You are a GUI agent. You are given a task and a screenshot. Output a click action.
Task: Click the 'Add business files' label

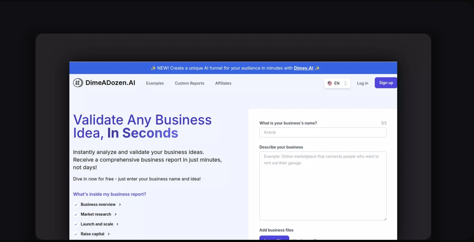point(276,230)
